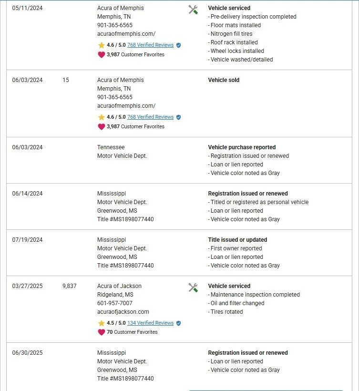This screenshot has height=391, width=359.
Task: Click verified shield badge in Vehicle sold entry
Action: (x=178, y=117)
